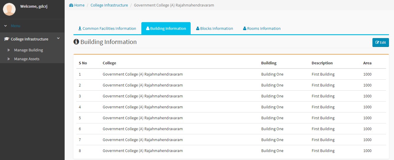Click the user avatar picture
Screen dimensions: 394x160
(9, 9)
